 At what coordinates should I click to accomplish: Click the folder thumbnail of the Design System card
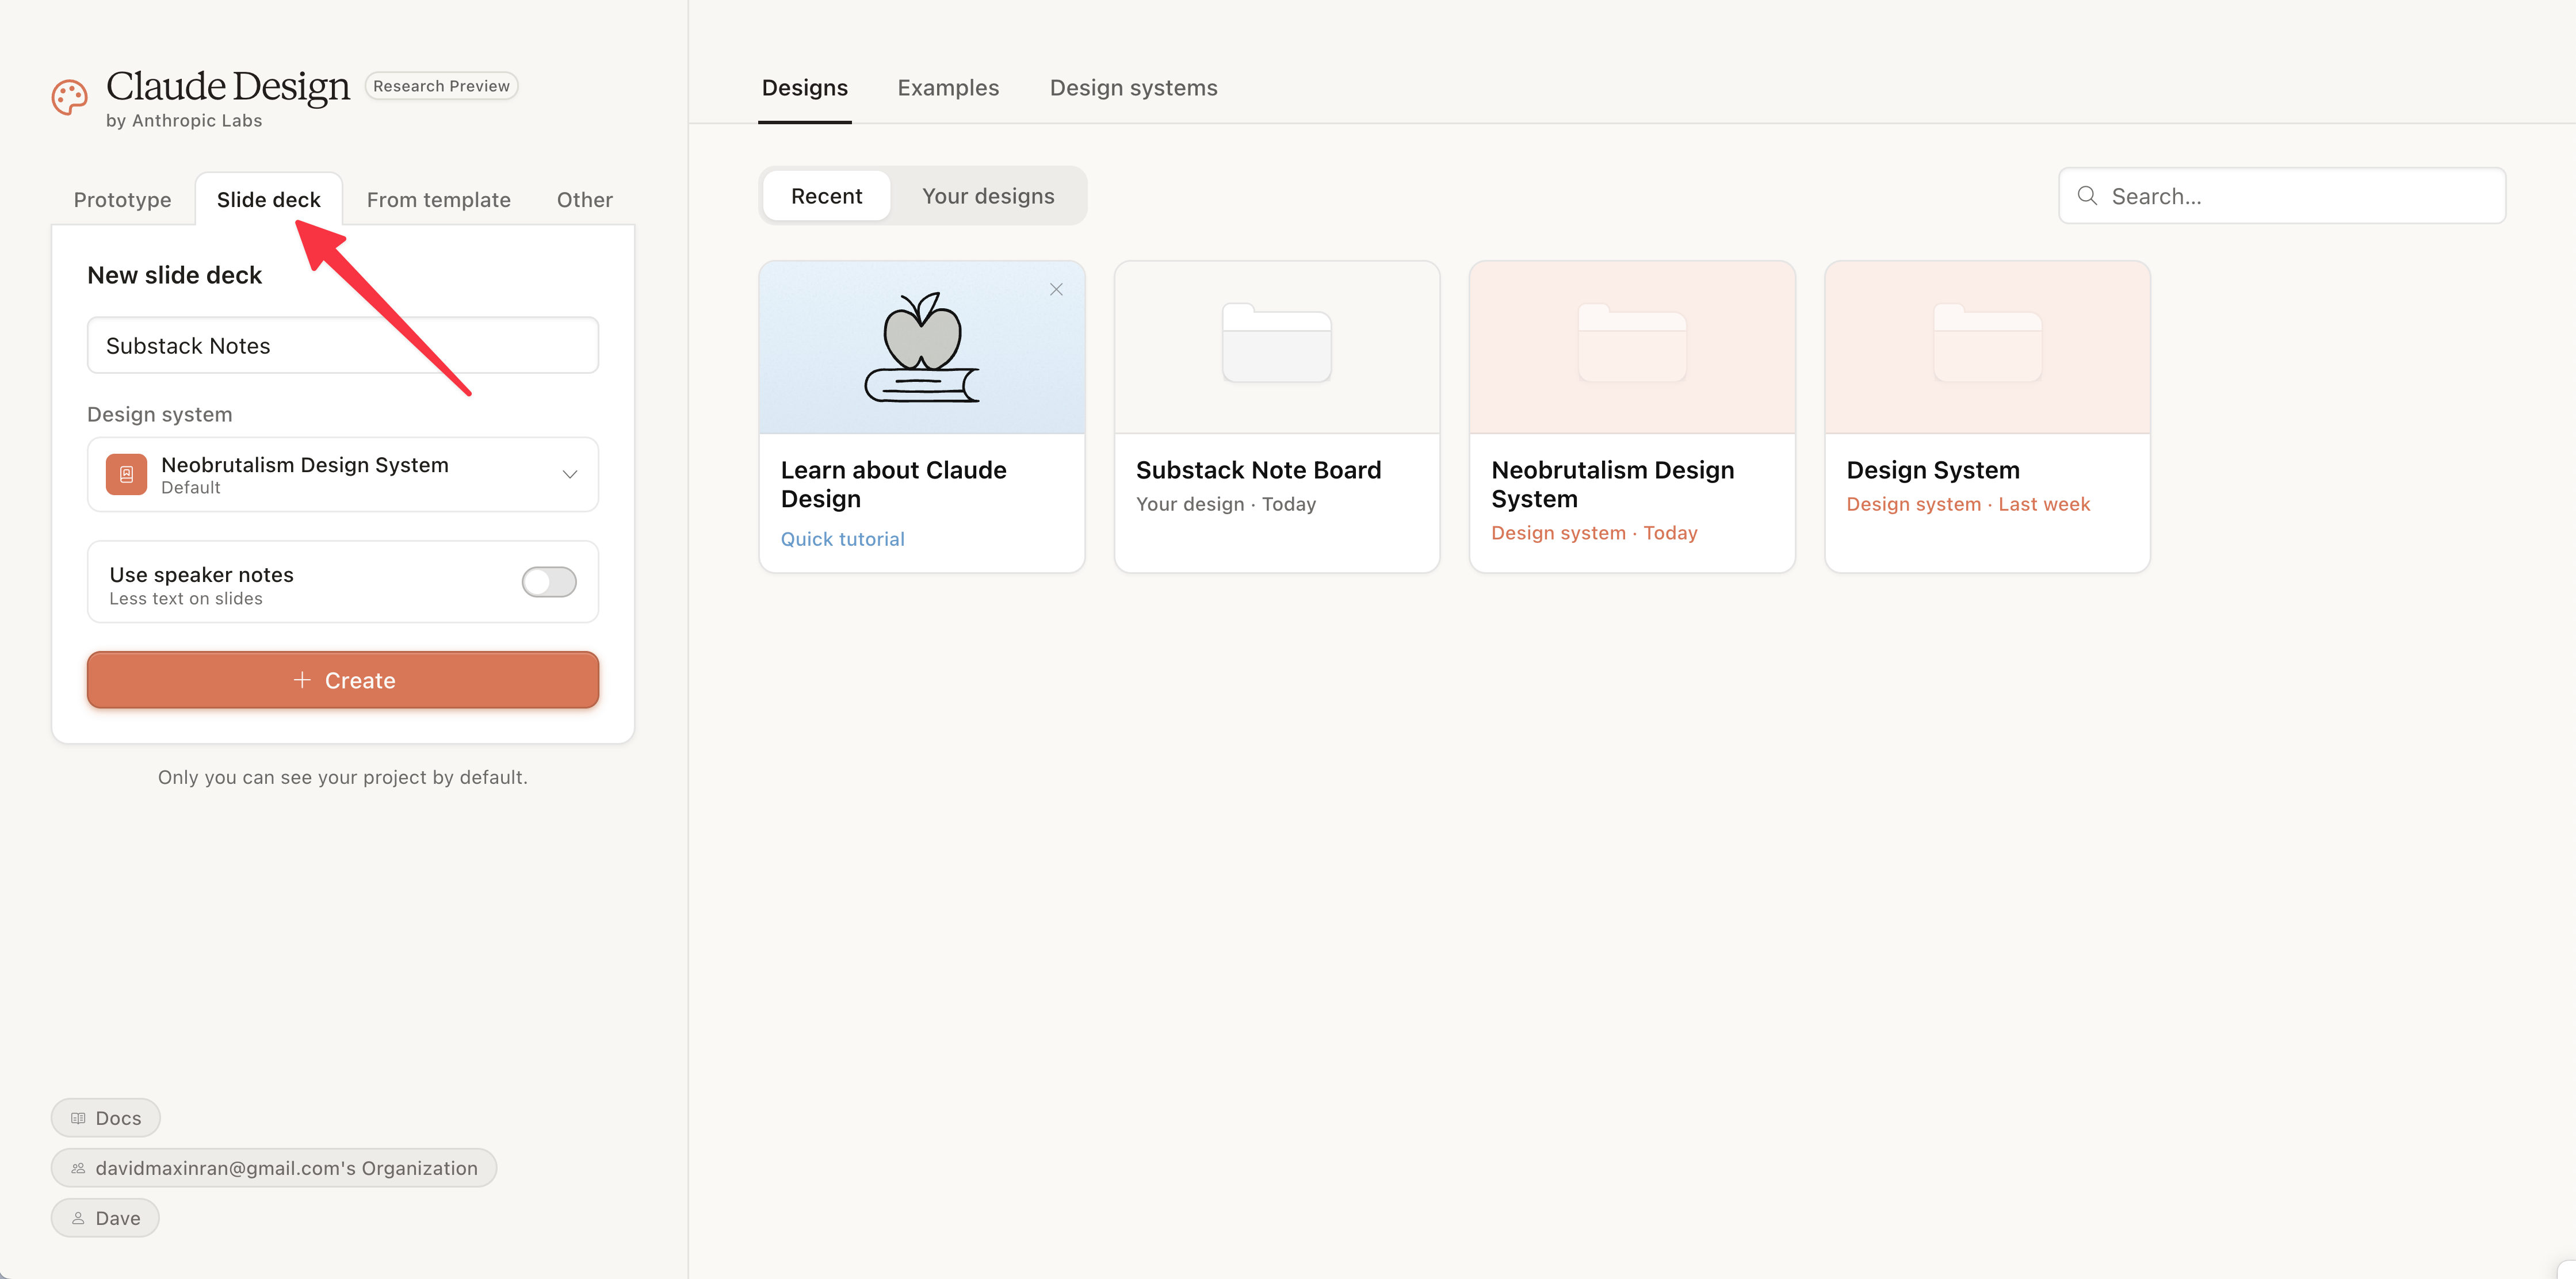tap(1988, 343)
